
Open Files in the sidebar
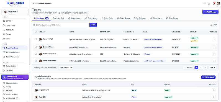(x=8, y=39)
